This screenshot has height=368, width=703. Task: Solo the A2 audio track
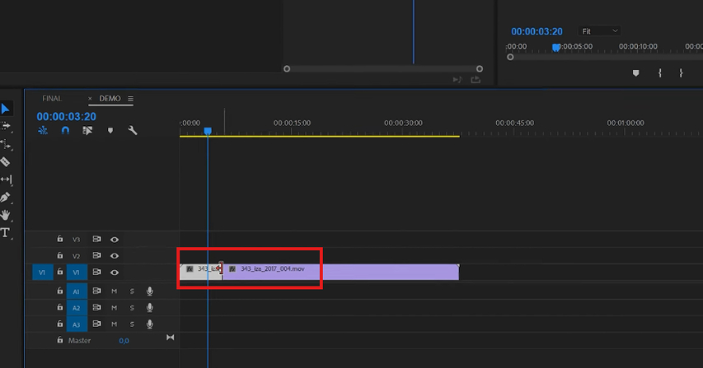coord(132,308)
